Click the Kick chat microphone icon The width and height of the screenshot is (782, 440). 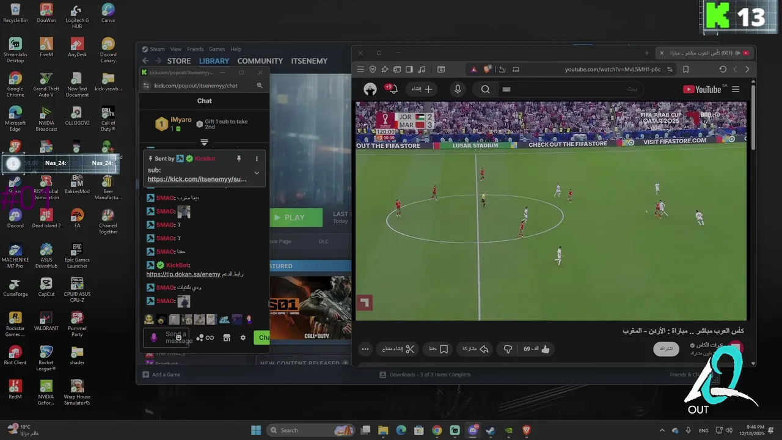pyautogui.click(x=153, y=337)
